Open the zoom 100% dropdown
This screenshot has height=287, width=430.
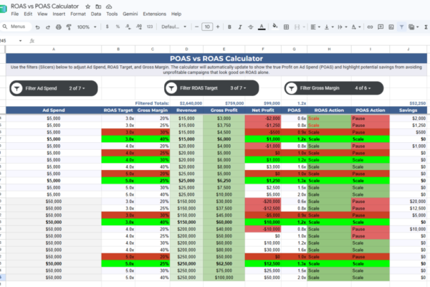click(x=87, y=27)
